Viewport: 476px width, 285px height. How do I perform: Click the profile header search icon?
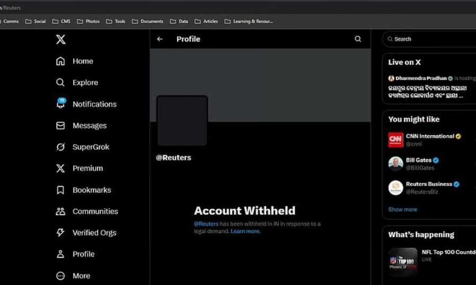(358, 39)
